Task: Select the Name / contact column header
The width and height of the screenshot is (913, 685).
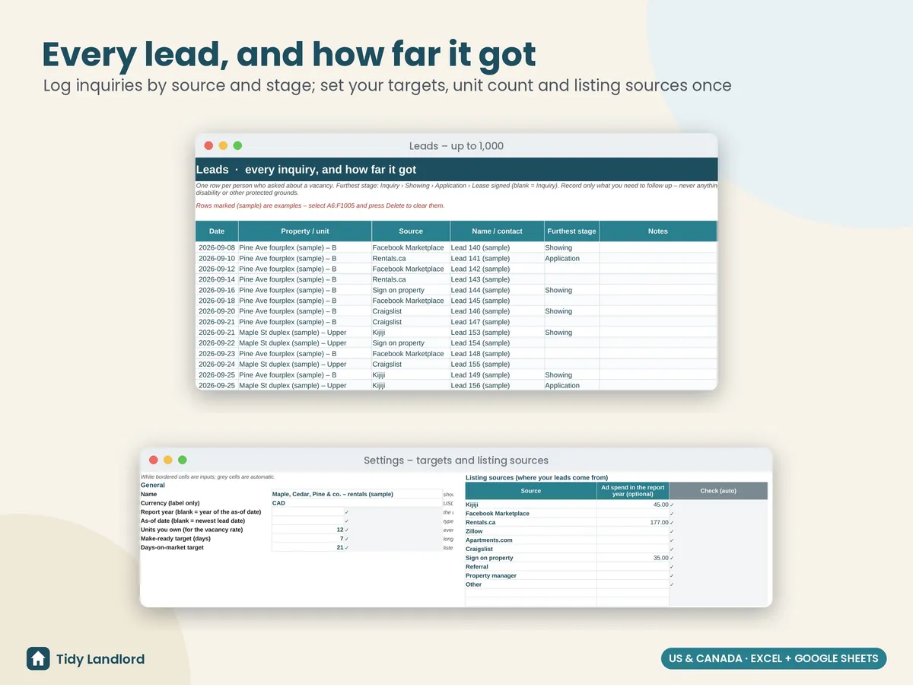Action: click(x=497, y=231)
